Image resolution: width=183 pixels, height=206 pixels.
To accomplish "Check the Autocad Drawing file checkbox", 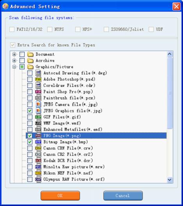I will pos(30,73).
